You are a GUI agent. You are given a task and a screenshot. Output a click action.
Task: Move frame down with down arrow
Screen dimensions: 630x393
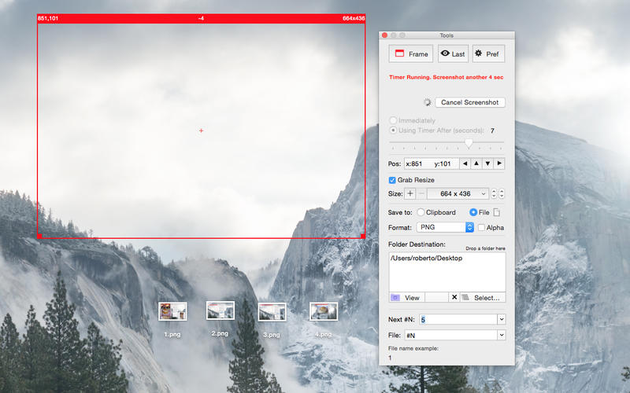click(487, 163)
